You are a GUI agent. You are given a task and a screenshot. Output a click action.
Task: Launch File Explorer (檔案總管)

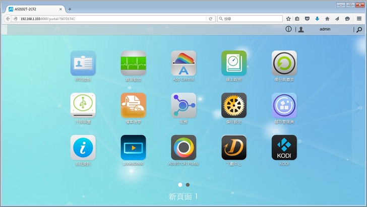pyautogui.click(x=133, y=105)
